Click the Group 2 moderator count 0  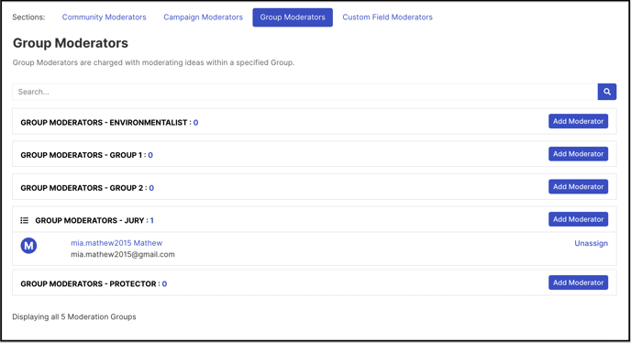pyautogui.click(x=151, y=188)
